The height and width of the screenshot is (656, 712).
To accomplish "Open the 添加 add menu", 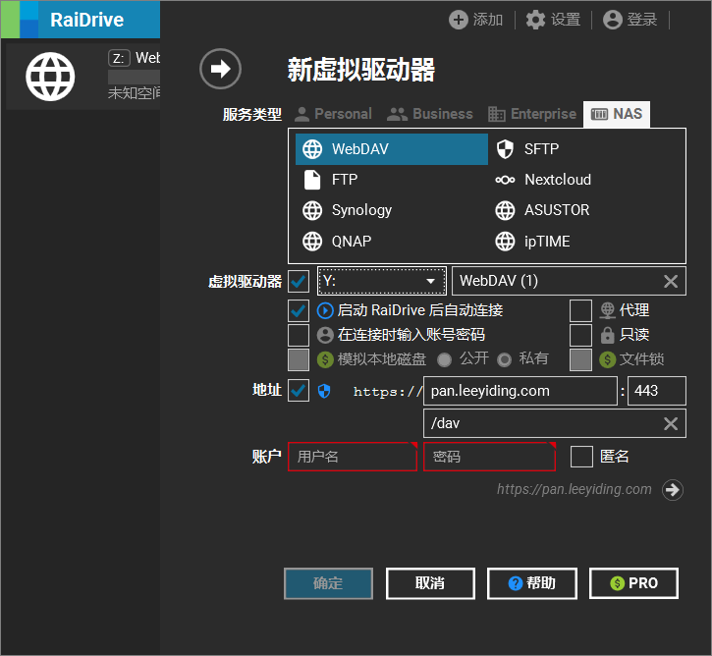I will click(x=475, y=20).
